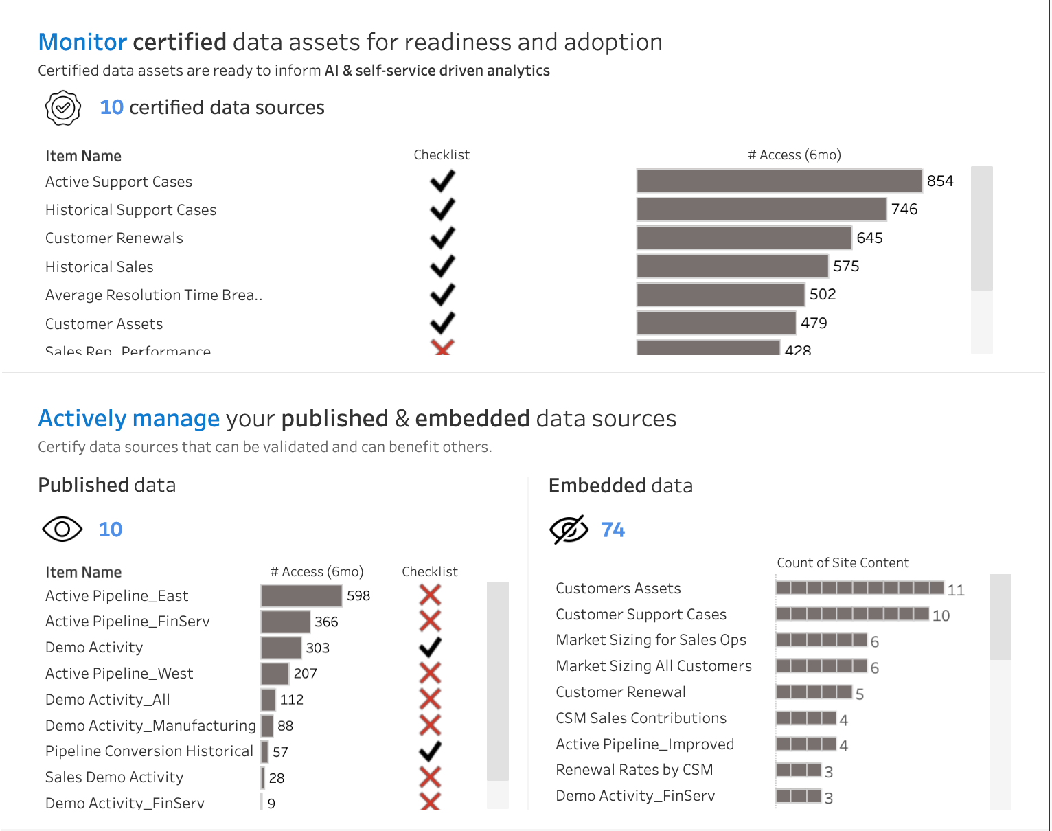1052x831 pixels.
Task: Click the checkmark for Active Support Cases
Action: pos(443,181)
